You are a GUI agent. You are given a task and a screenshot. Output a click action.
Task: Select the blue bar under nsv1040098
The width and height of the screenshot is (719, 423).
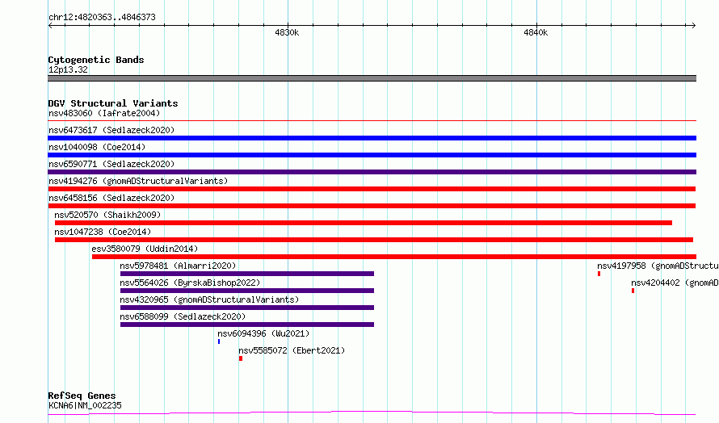[372, 155]
